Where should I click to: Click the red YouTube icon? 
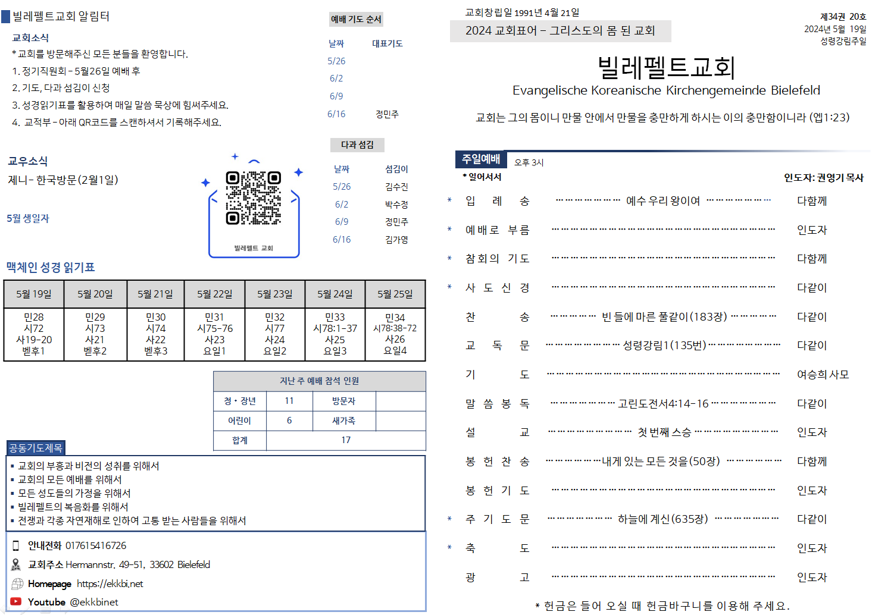click(x=16, y=602)
